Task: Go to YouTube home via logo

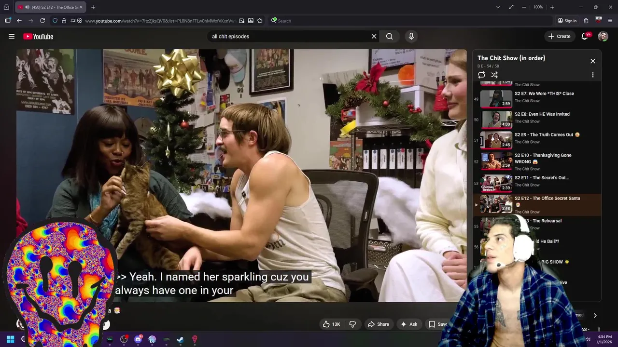Action: pos(38,36)
